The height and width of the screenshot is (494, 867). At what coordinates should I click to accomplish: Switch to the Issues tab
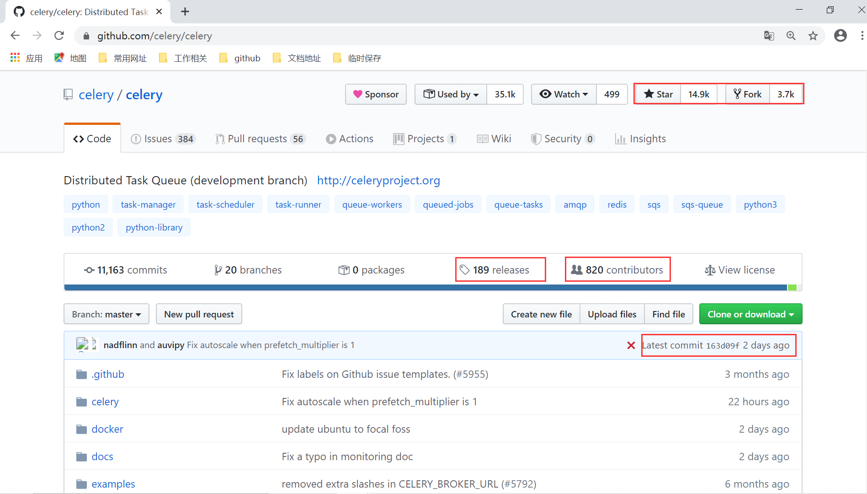(x=163, y=139)
